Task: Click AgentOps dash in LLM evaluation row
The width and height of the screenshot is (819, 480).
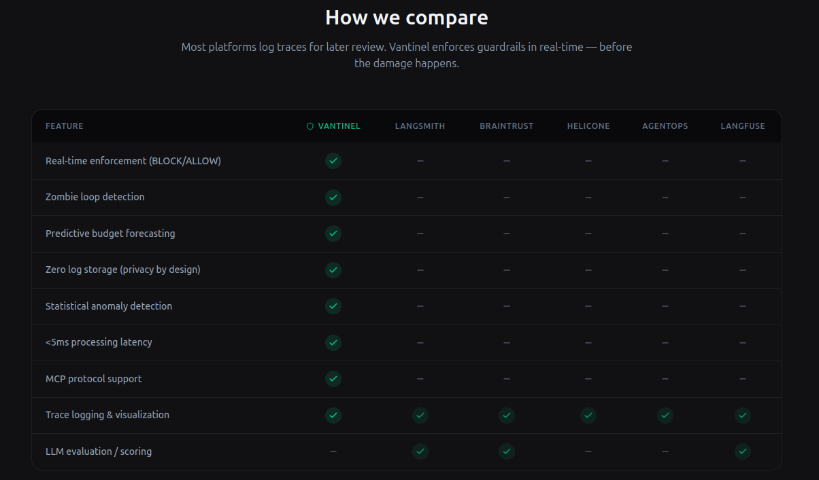Action: tap(665, 451)
